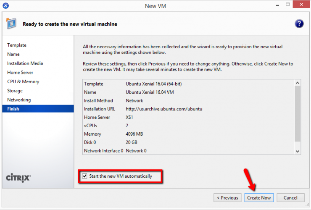Select the highlighted Finish step
This screenshot has height=210, width=311.
coord(13,109)
